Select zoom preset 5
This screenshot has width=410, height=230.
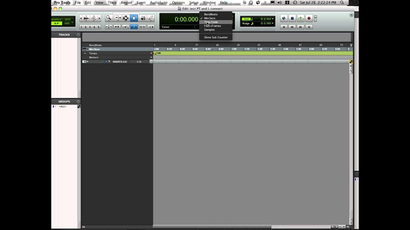tap(98, 27)
